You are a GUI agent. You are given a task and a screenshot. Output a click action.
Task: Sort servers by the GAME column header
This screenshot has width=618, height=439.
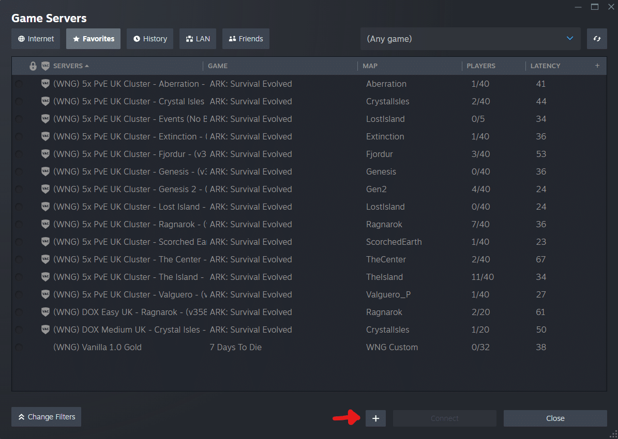pos(218,66)
